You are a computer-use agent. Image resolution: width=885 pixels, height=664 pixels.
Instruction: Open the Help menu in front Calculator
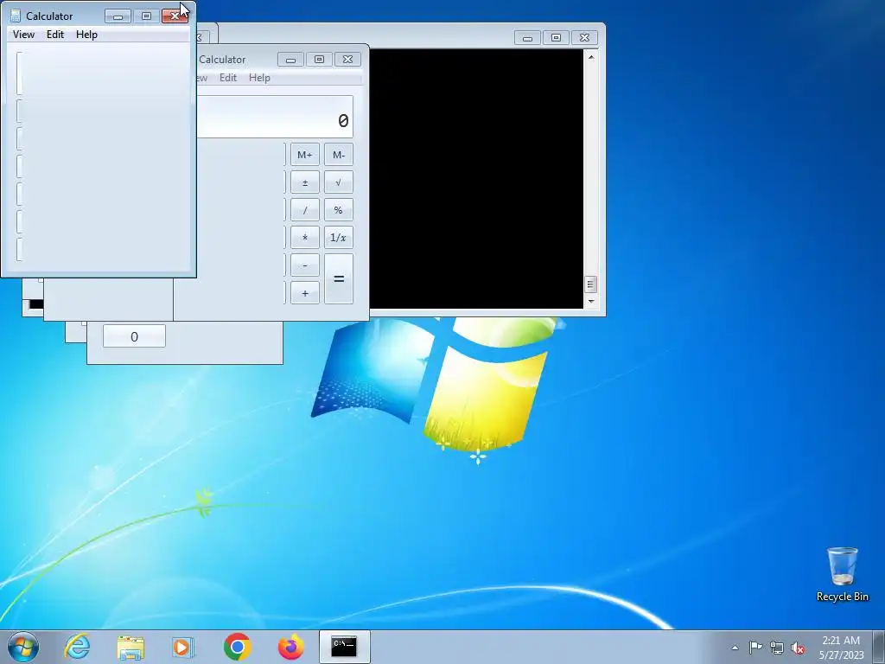(x=87, y=35)
